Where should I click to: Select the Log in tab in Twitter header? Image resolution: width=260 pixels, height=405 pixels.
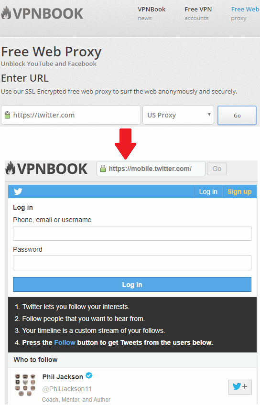[208, 192]
